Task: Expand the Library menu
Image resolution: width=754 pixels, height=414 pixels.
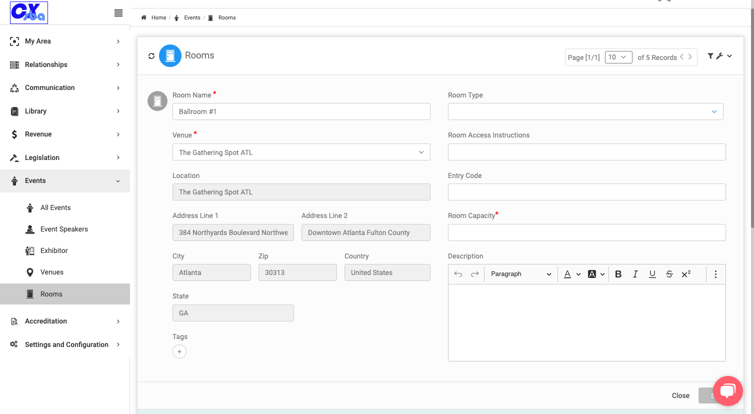Action: (65, 111)
